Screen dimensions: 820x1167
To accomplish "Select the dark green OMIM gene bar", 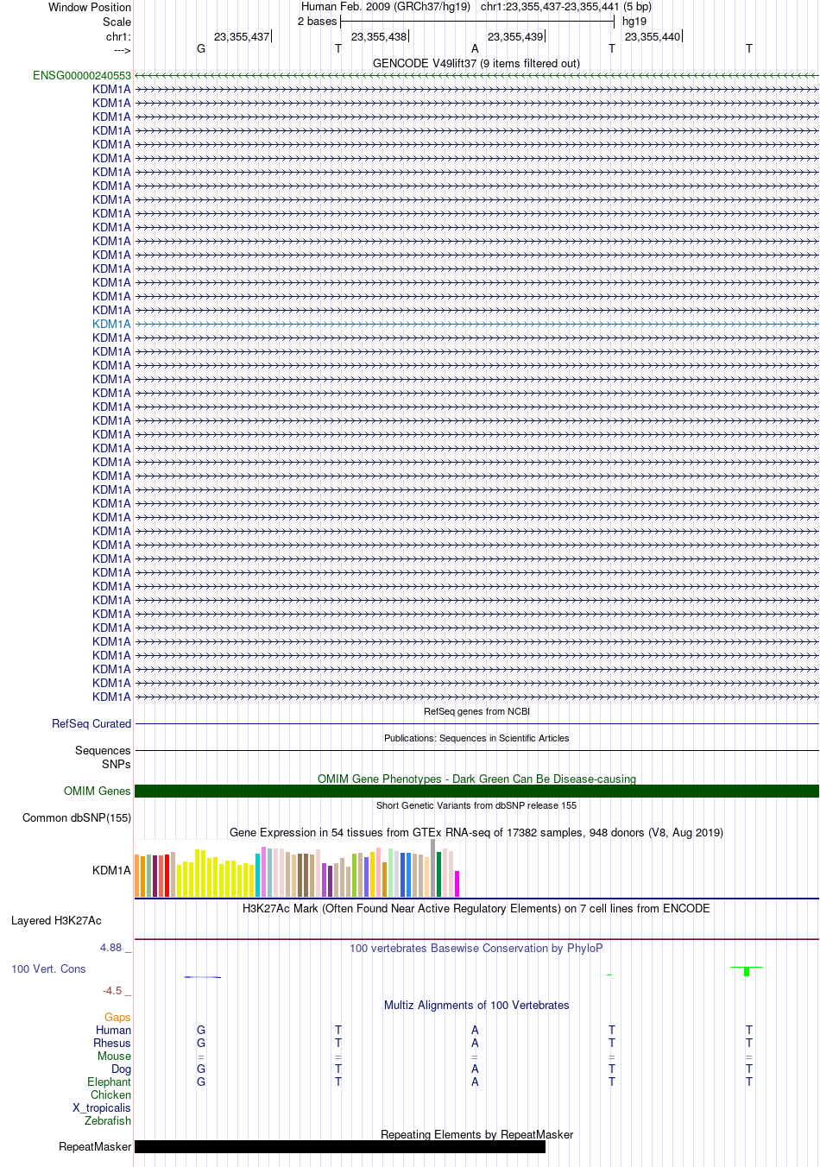I will 476,792.
